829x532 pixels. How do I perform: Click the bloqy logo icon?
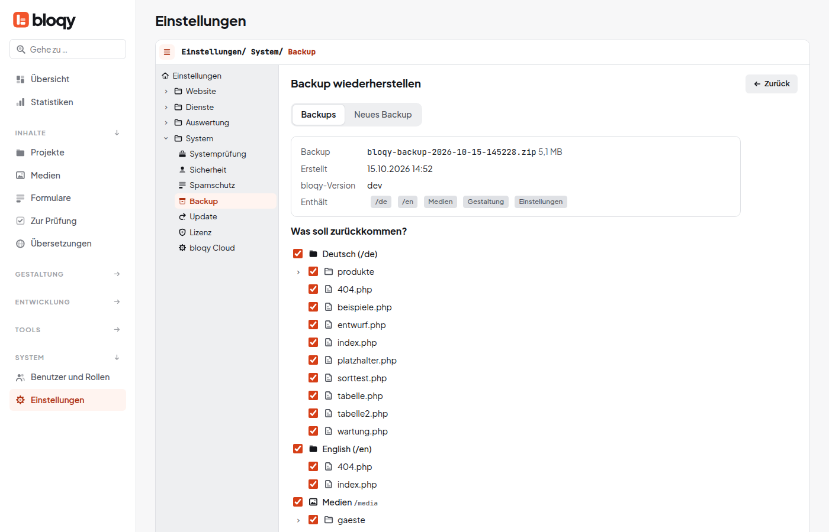21,20
